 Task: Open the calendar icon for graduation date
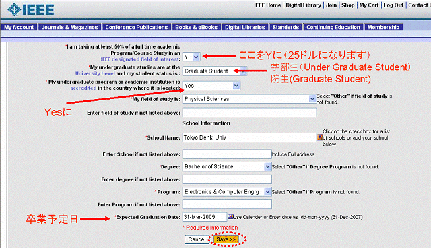tap(230, 217)
